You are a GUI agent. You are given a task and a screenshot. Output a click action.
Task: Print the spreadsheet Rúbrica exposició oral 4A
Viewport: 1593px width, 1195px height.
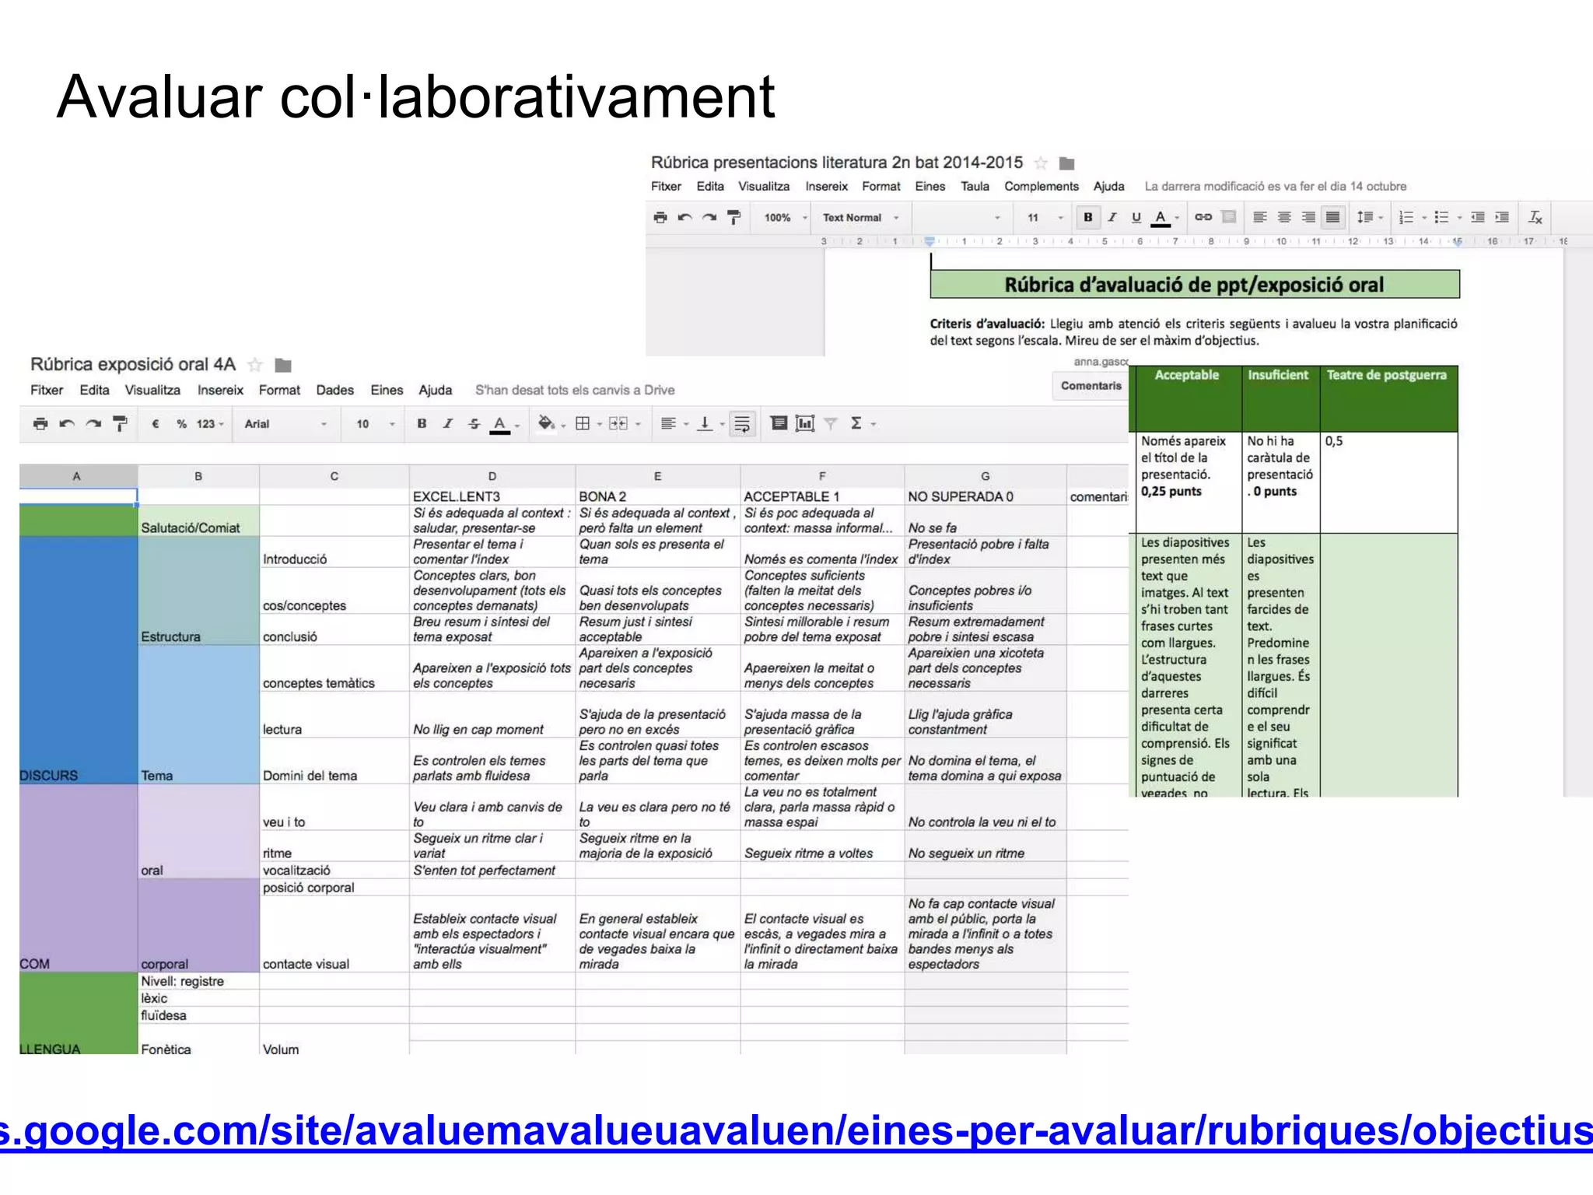tap(40, 424)
